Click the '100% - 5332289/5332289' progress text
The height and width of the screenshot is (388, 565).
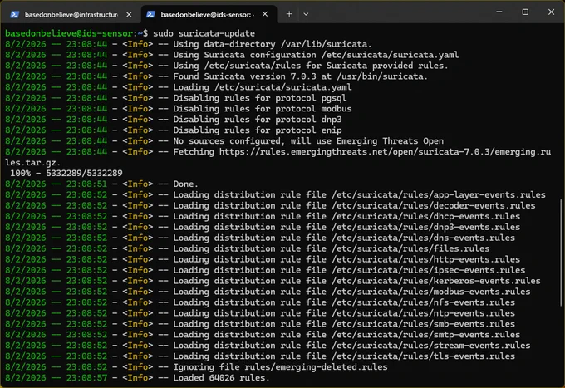click(x=66, y=174)
